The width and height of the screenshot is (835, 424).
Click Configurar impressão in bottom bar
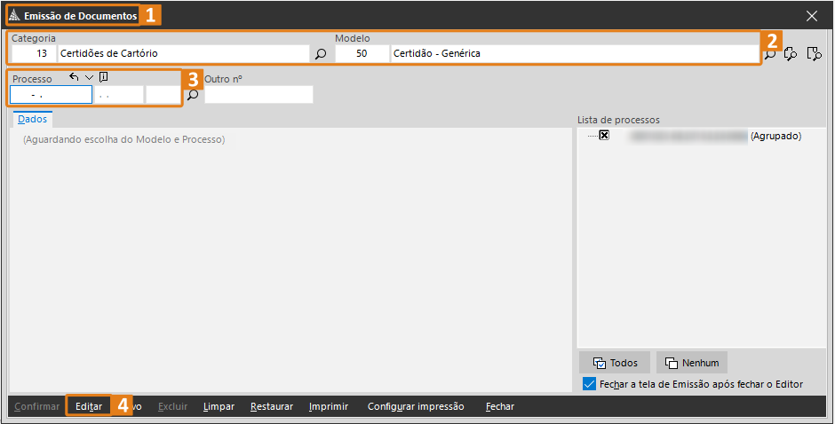tap(416, 406)
